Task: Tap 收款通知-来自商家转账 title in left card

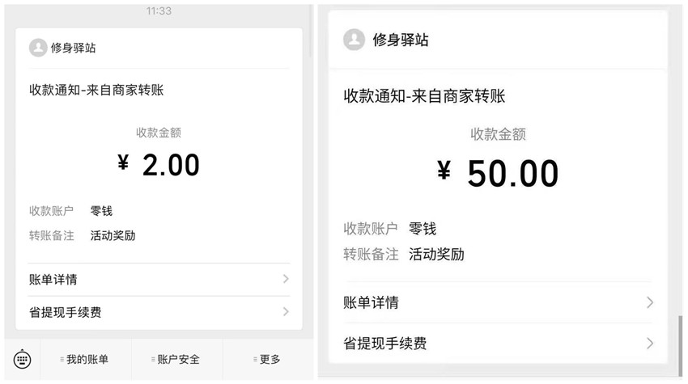Action: click(x=96, y=91)
